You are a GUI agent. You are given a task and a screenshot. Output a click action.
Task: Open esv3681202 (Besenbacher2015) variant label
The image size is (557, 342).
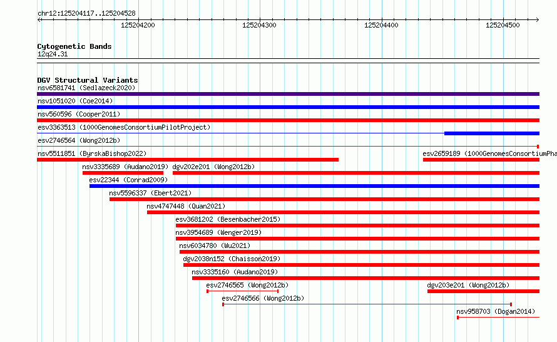pos(228,219)
